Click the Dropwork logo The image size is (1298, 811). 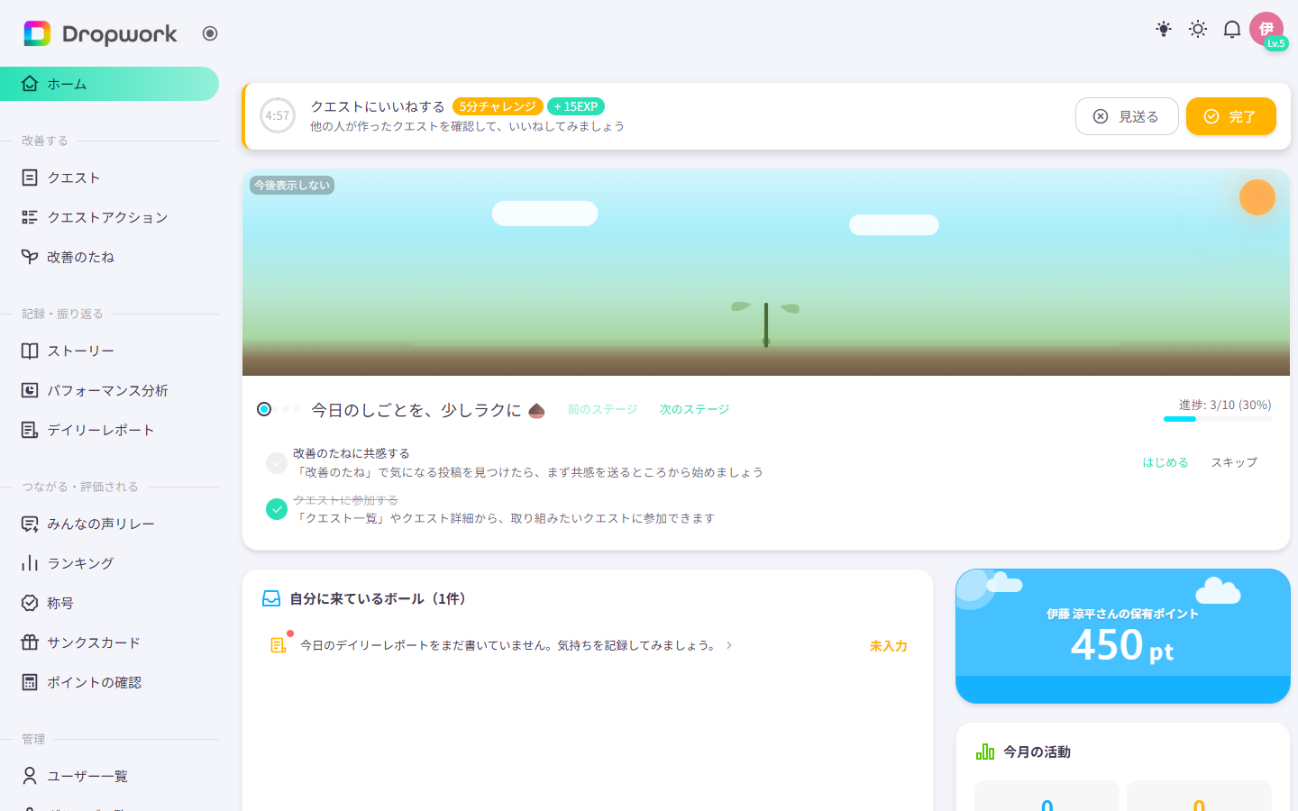pos(100,33)
